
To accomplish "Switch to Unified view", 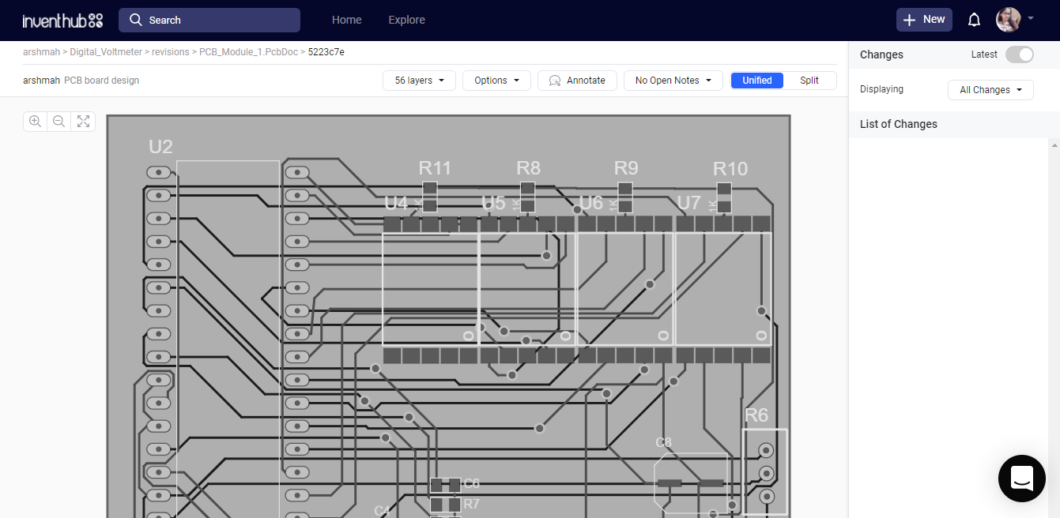I will pos(756,81).
